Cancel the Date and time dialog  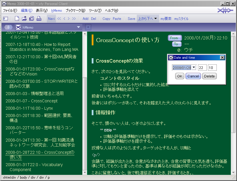click(193, 76)
